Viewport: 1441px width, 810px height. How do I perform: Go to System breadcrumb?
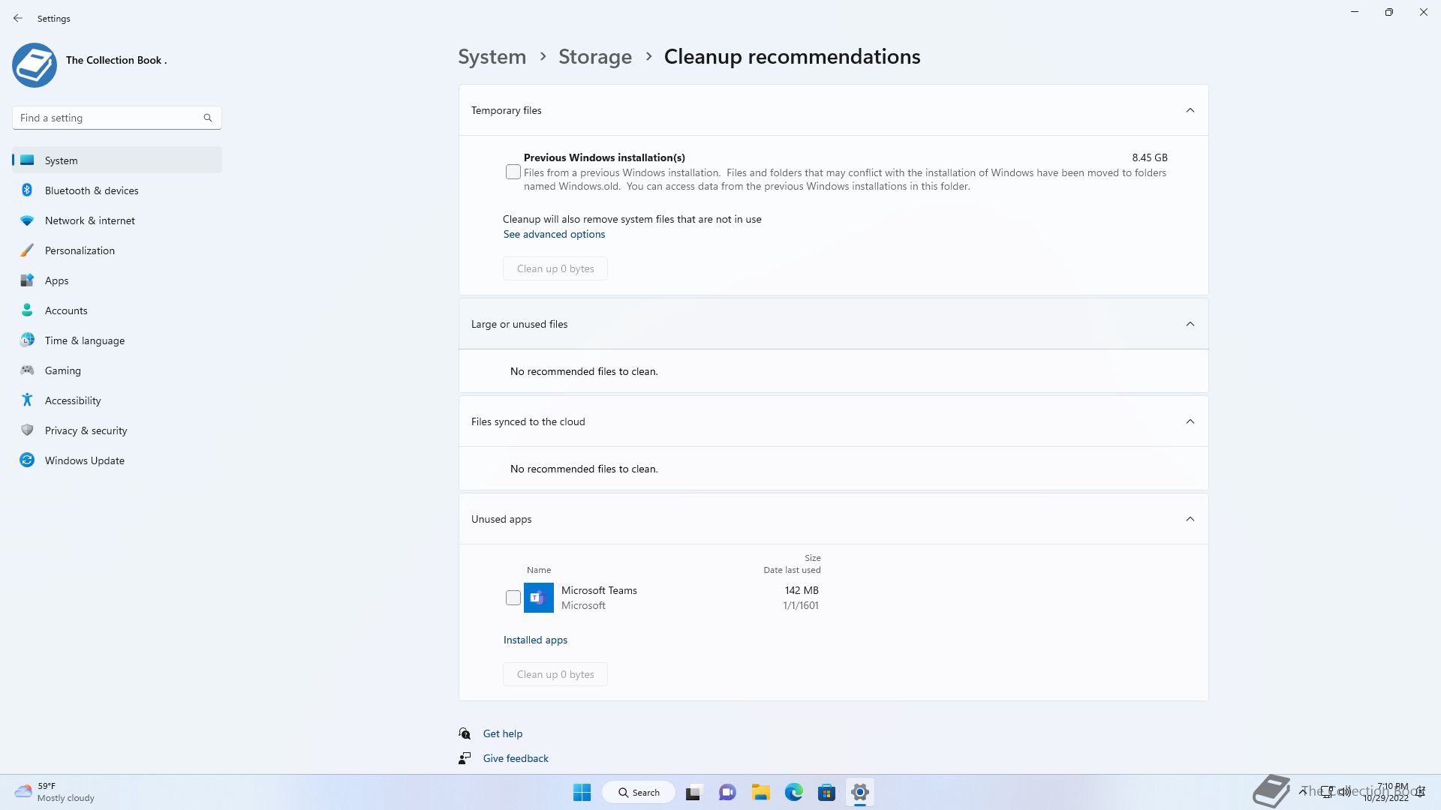tap(492, 56)
